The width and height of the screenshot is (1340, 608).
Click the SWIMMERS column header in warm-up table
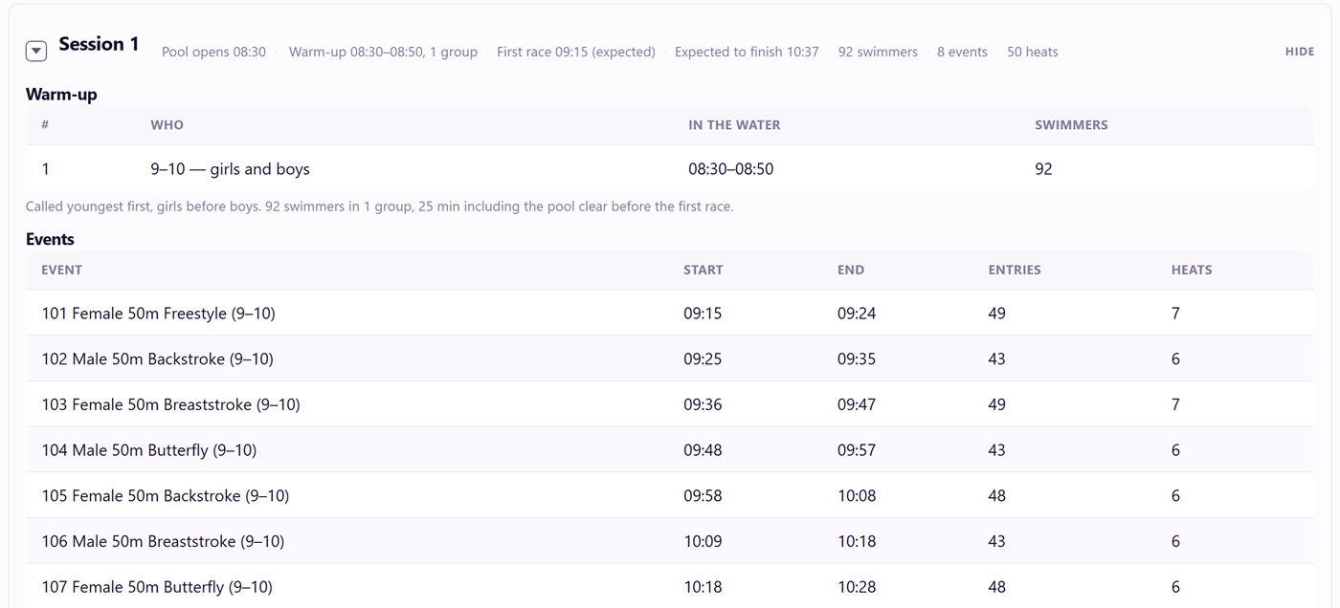[x=1071, y=125]
